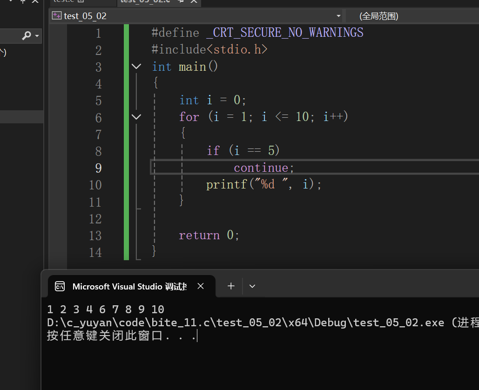Click the printf call on line 10
Viewport: 479px width, 390px height.
click(x=263, y=184)
